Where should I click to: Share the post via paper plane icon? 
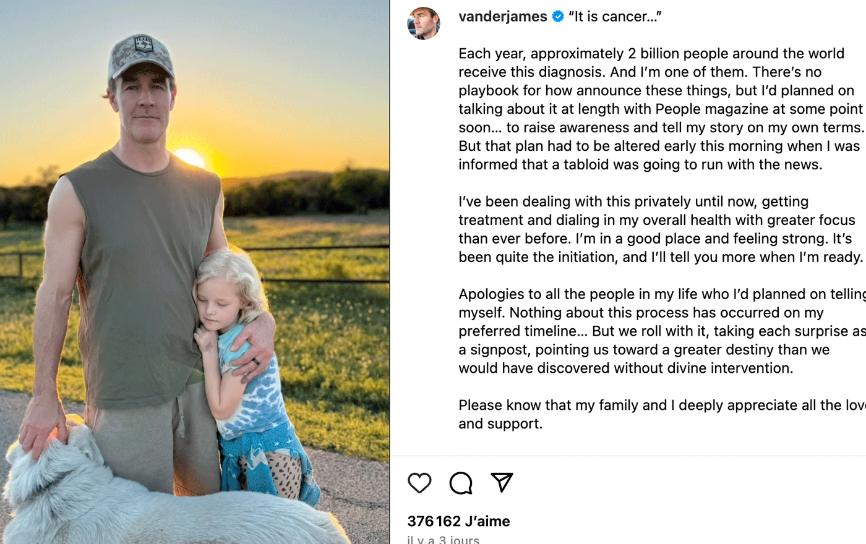tap(502, 482)
